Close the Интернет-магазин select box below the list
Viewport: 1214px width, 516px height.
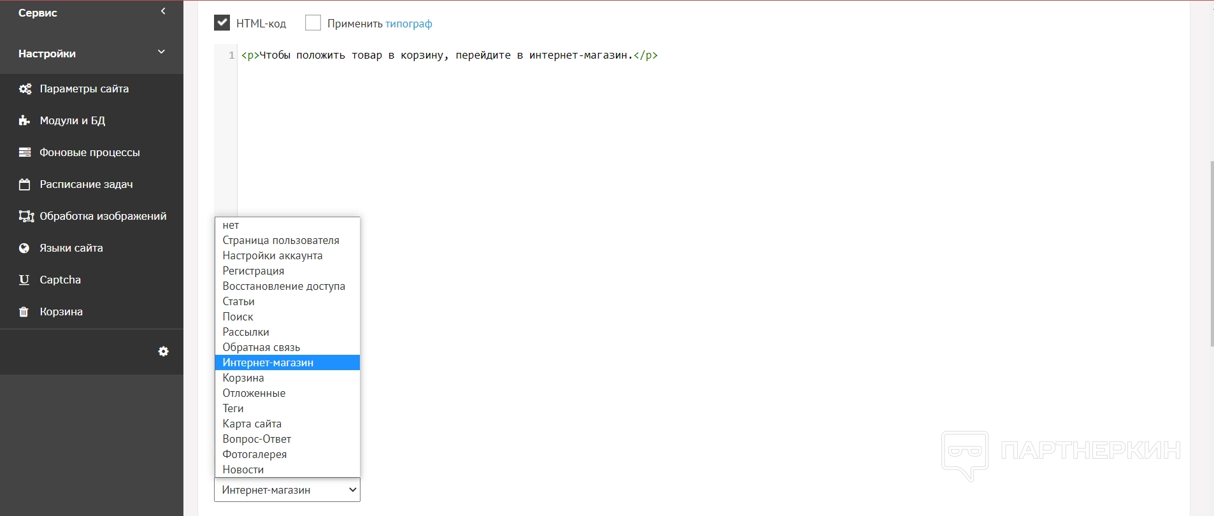tap(287, 490)
